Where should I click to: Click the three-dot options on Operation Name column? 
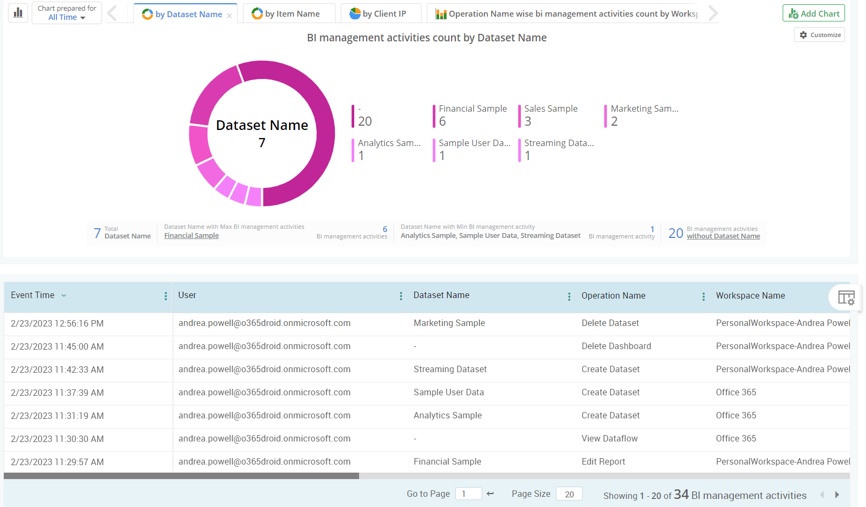pos(703,296)
